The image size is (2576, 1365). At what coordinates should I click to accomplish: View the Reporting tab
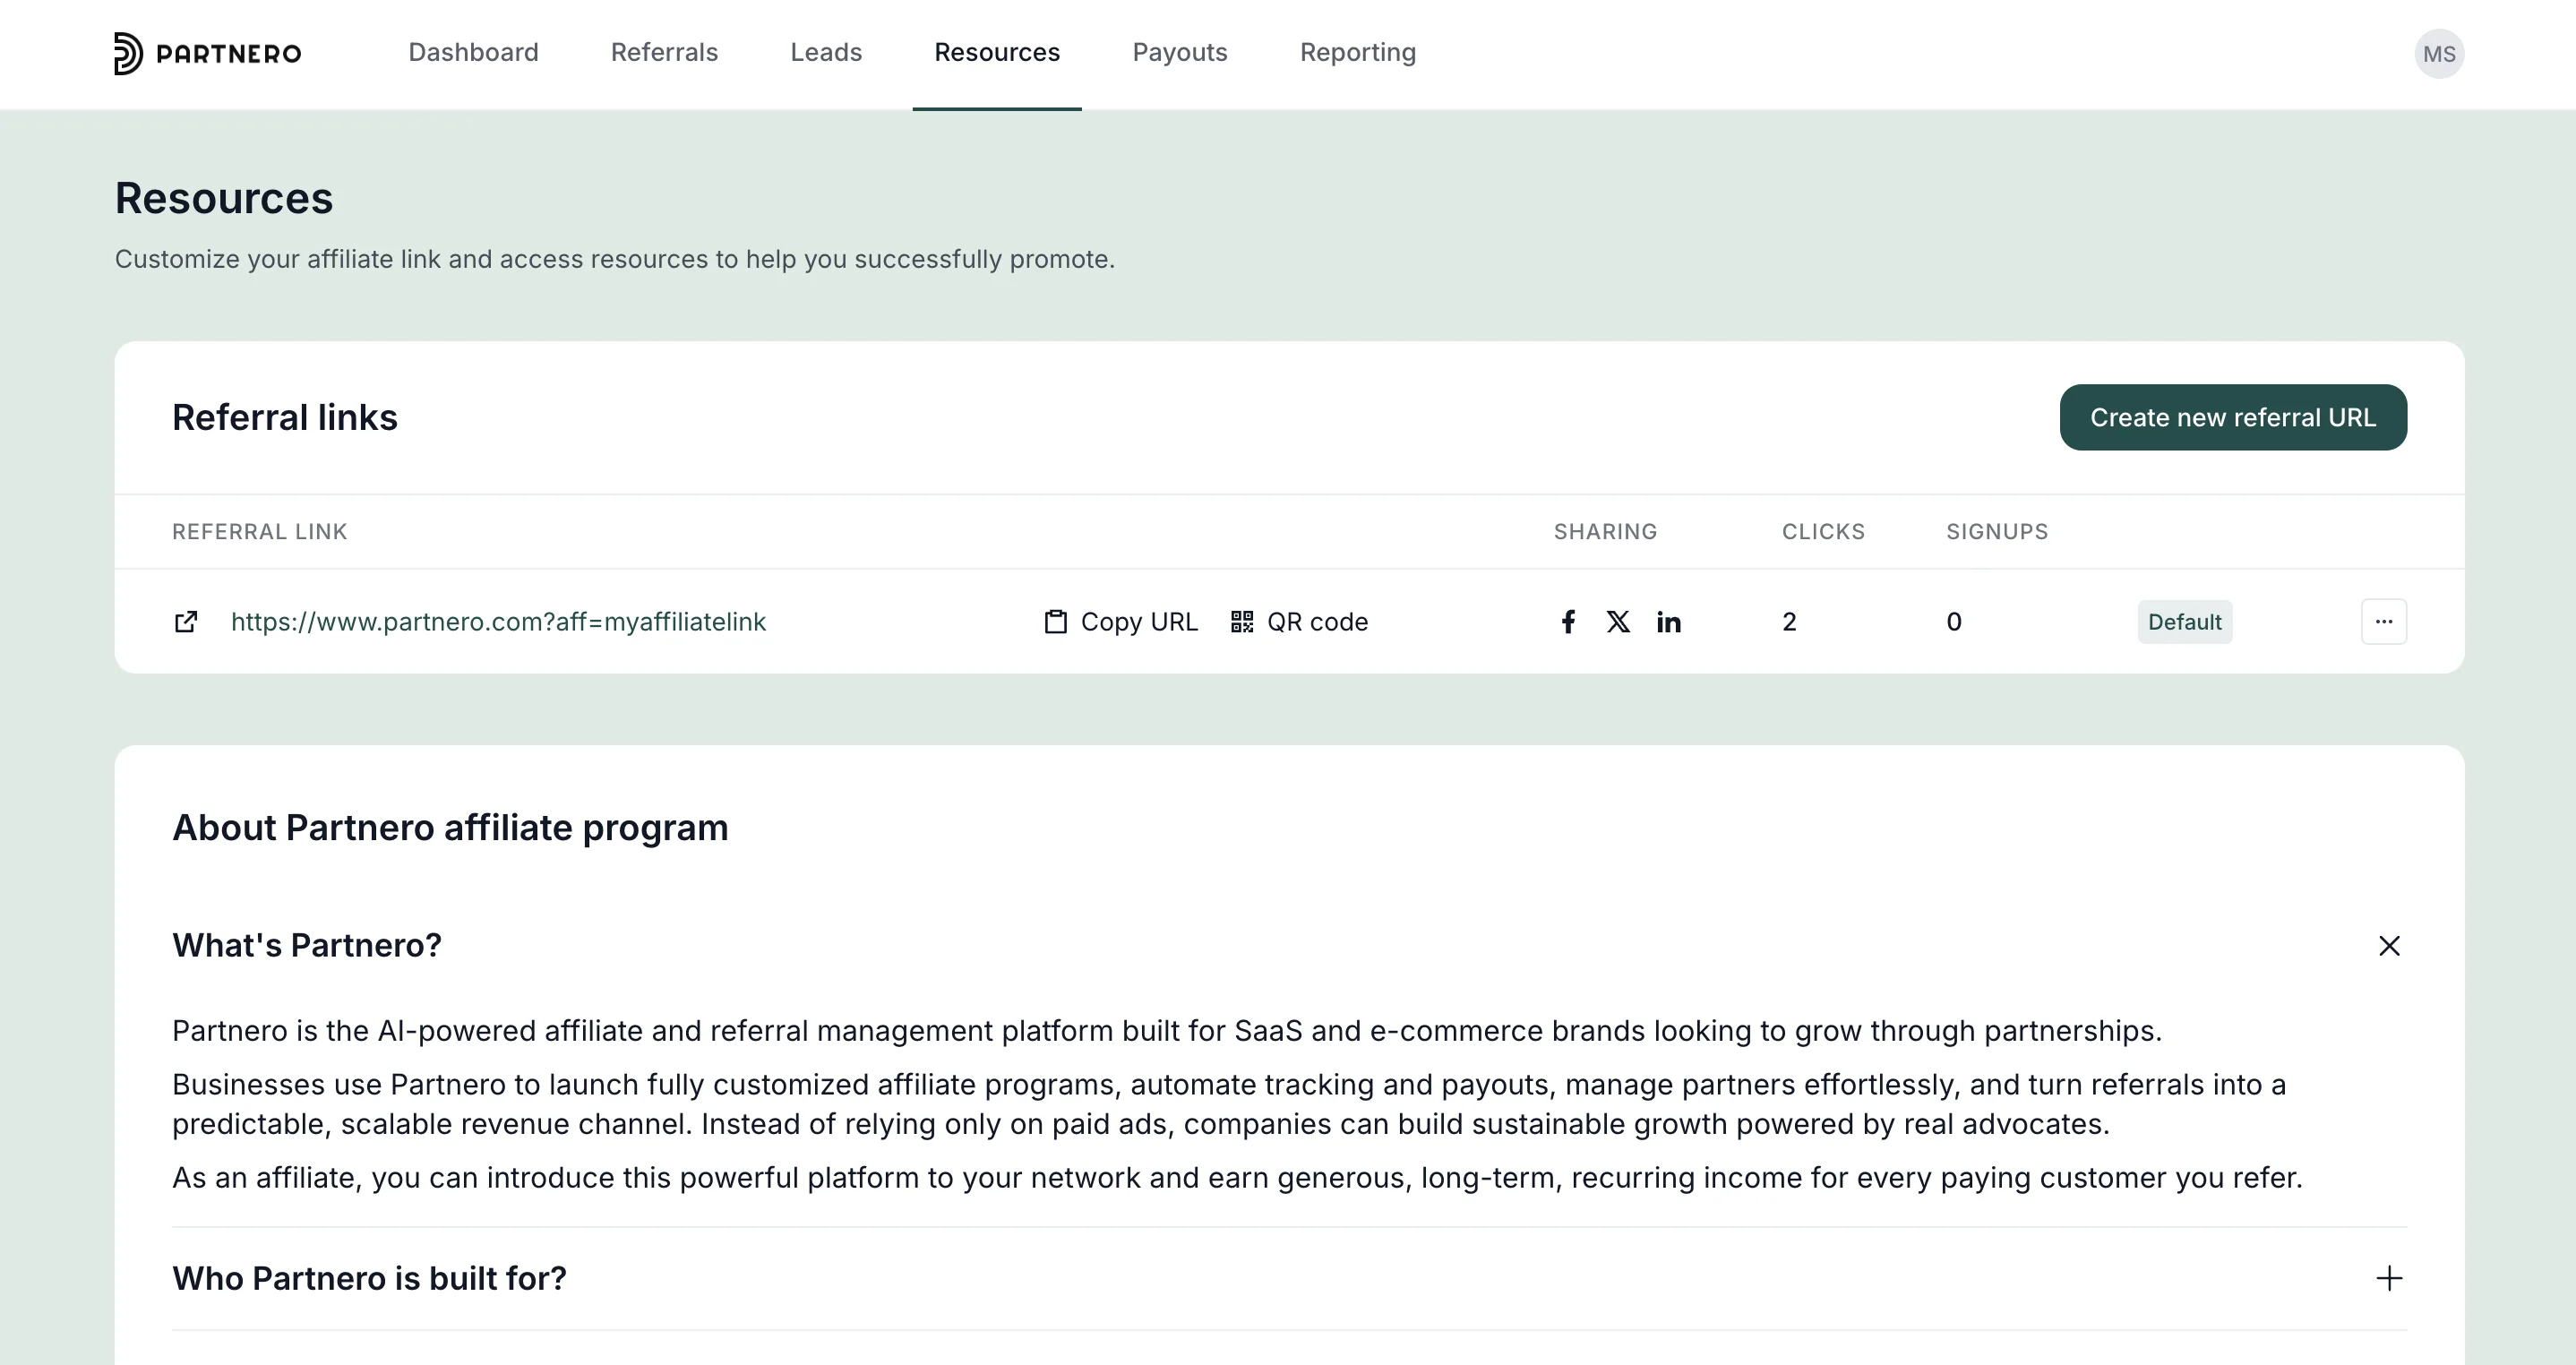(1358, 52)
